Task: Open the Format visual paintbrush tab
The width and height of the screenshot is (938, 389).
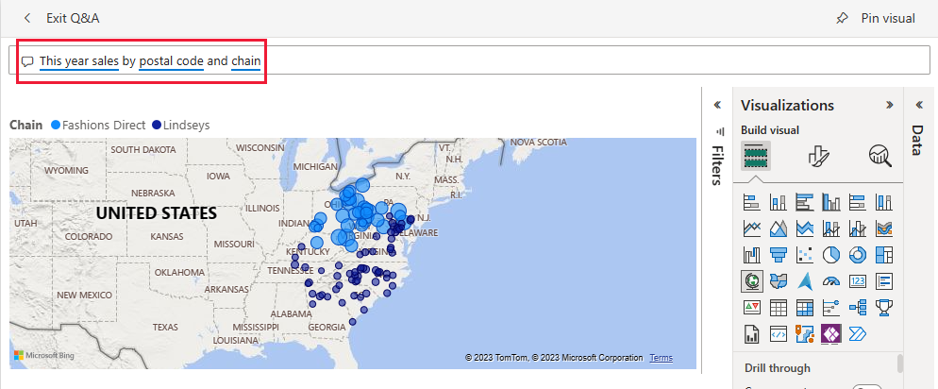Action: click(818, 156)
